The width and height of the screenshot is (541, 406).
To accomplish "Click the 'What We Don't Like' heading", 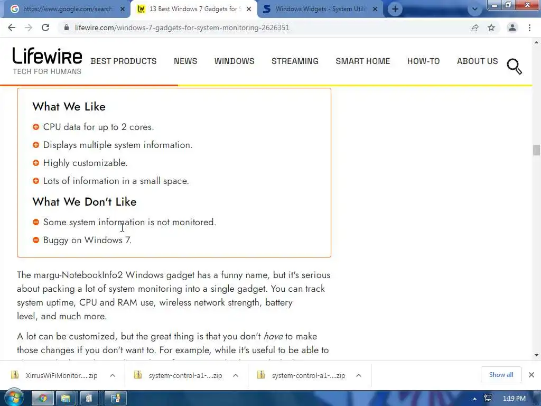I will pyautogui.click(x=85, y=202).
